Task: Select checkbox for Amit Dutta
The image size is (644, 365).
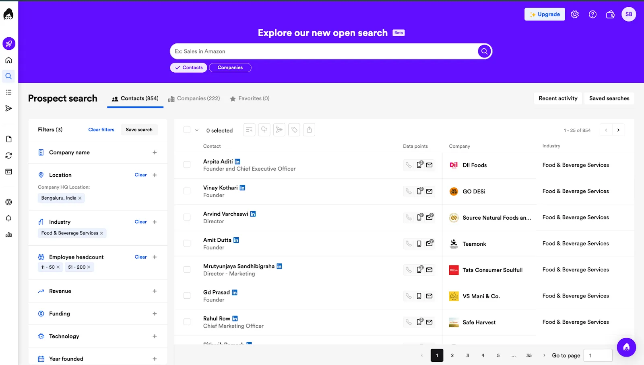Action: (187, 243)
